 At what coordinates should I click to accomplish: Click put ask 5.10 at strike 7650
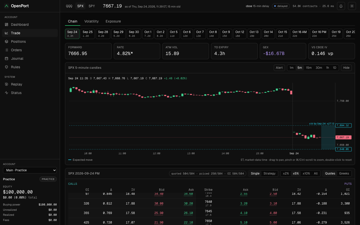(244, 222)
